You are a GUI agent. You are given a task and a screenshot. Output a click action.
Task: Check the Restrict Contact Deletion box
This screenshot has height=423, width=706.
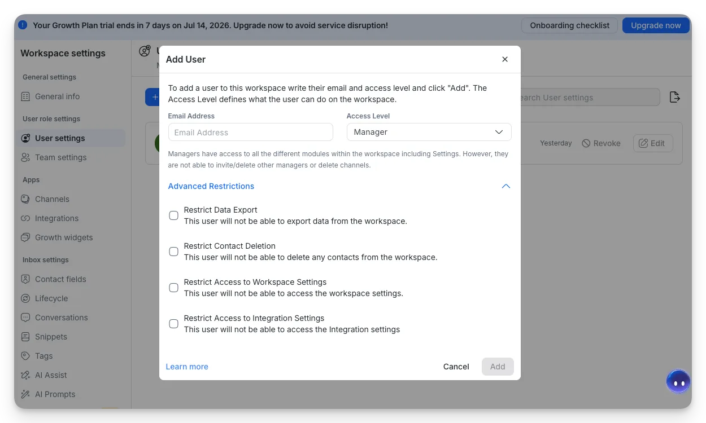[x=174, y=252]
